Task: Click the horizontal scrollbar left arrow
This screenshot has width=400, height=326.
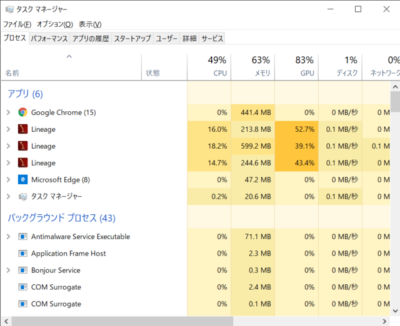Action: [x=6, y=321]
